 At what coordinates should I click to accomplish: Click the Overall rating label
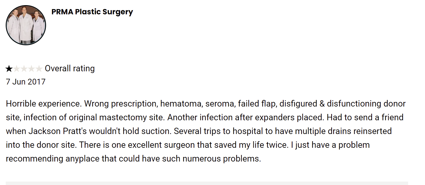click(70, 69)
